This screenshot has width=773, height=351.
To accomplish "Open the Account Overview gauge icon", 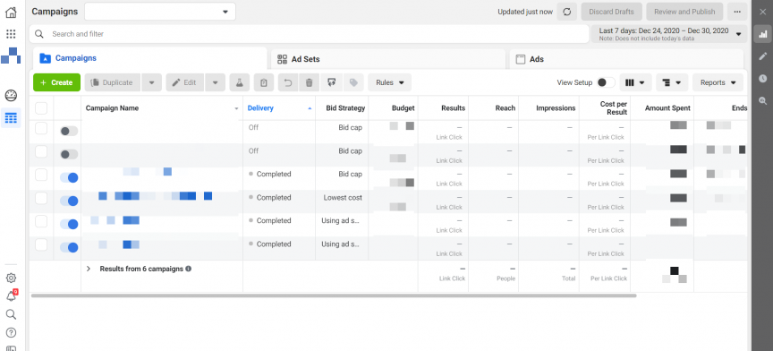I will pyautogui.click(x=11, y=95).
